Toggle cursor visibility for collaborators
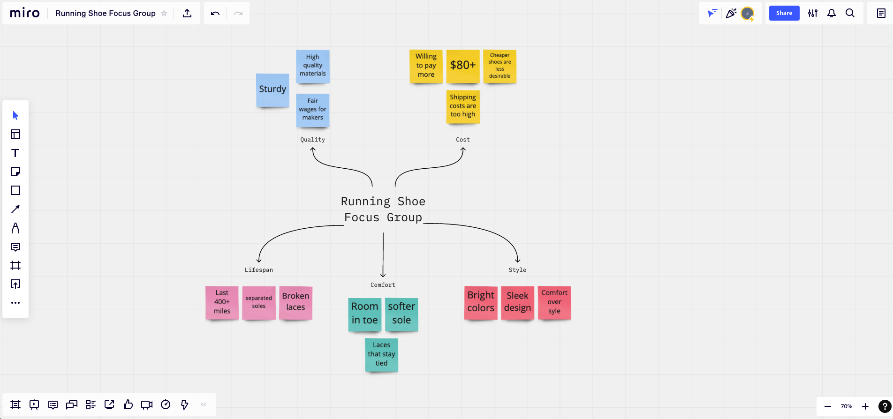 tap(712, 13)
